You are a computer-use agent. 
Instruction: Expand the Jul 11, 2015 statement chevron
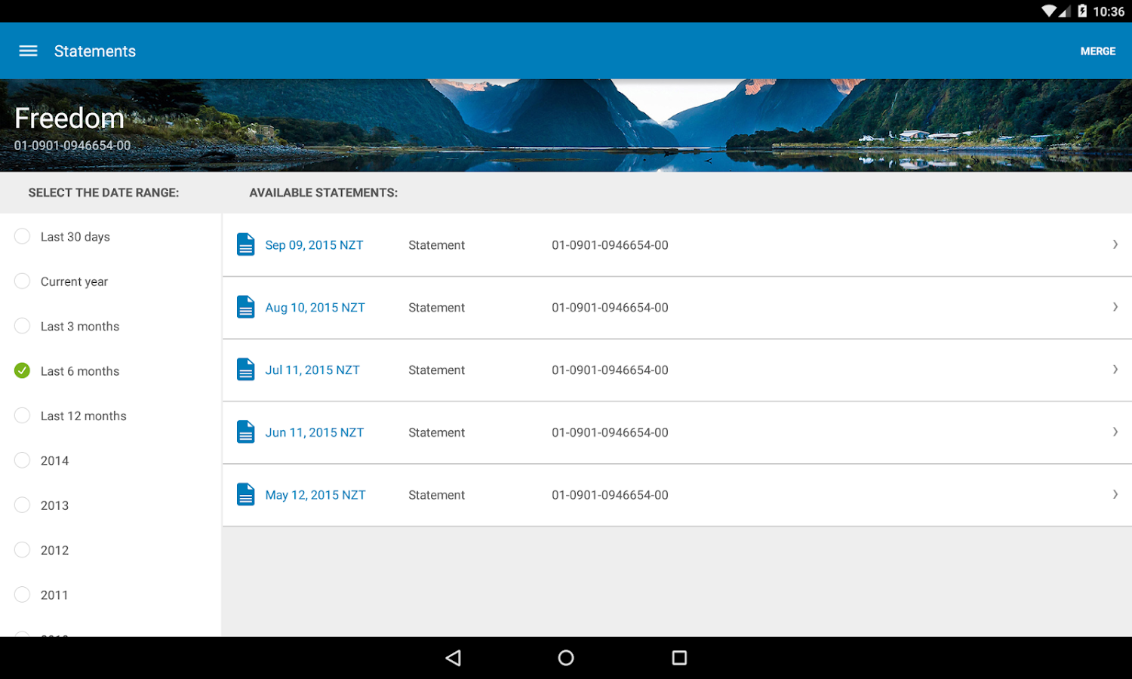click(x=1115, y=370)
